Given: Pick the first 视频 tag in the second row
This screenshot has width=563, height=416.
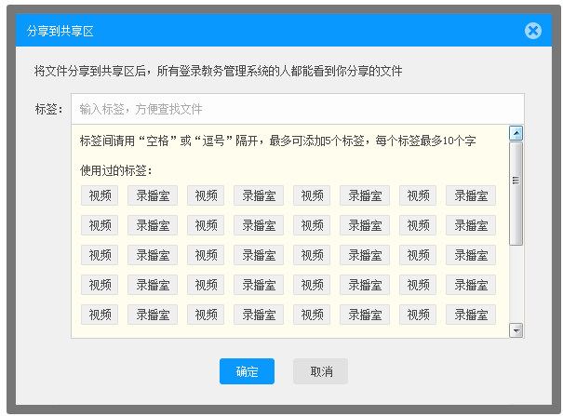Looking at the screenshot, I should (100, 225).
